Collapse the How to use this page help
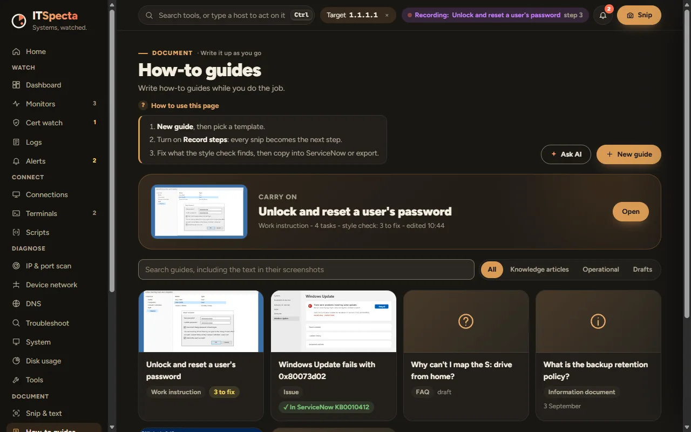691x432 pixels. pyautogui.click(x=179, y=106)
